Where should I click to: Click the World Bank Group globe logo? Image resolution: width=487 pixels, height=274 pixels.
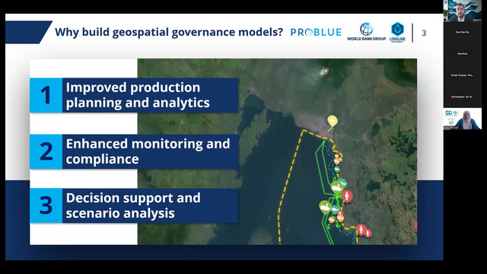tap(367, 32)
